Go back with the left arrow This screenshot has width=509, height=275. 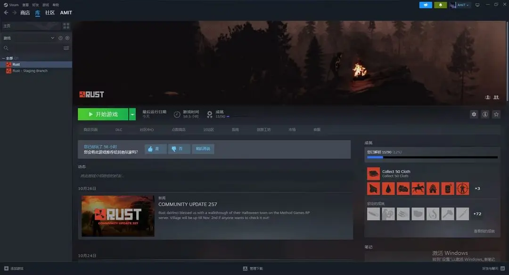pos(6,12)
